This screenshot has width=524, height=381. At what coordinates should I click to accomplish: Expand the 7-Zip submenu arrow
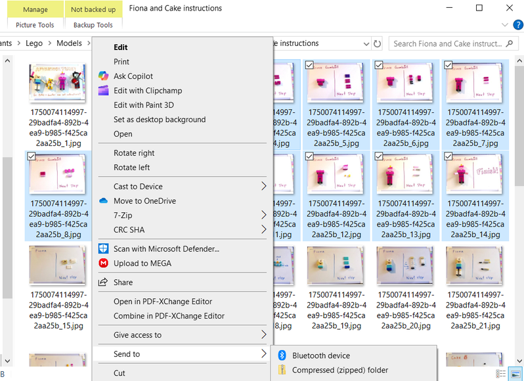(x=264, y=215)
